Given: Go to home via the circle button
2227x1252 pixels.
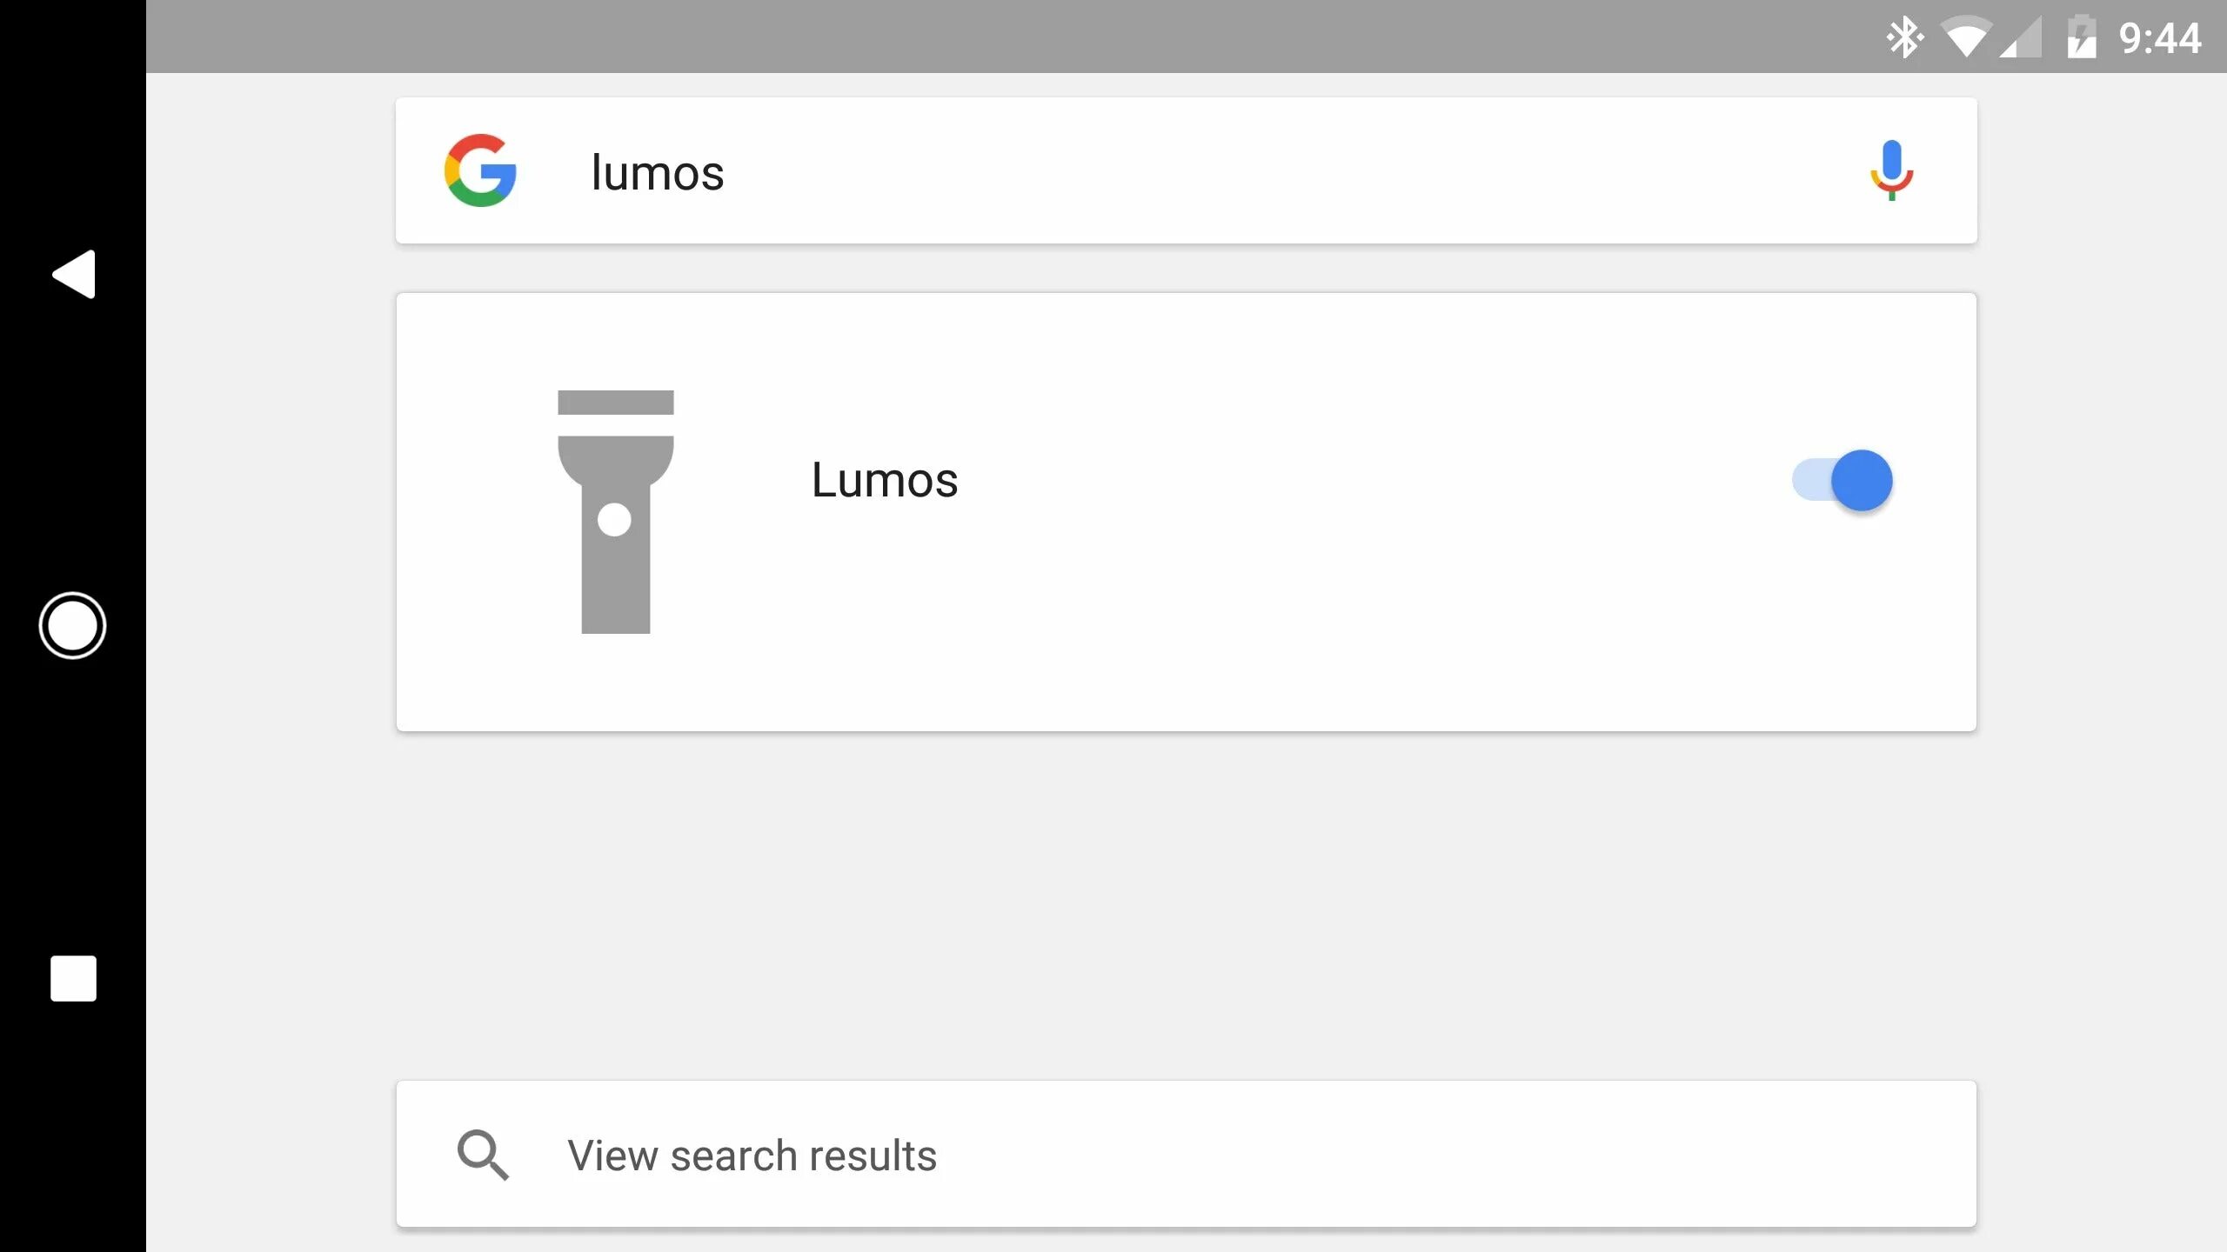Looking at the screenshot, I should pyautogui.click(x=73, y=625).
